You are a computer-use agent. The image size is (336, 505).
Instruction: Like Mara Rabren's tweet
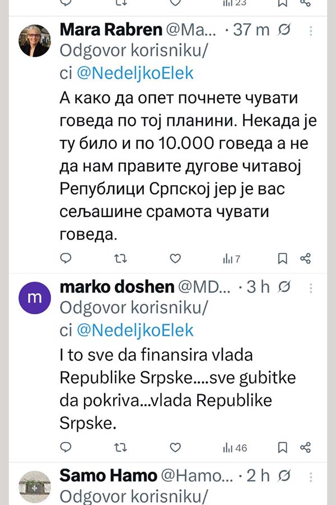175,258
